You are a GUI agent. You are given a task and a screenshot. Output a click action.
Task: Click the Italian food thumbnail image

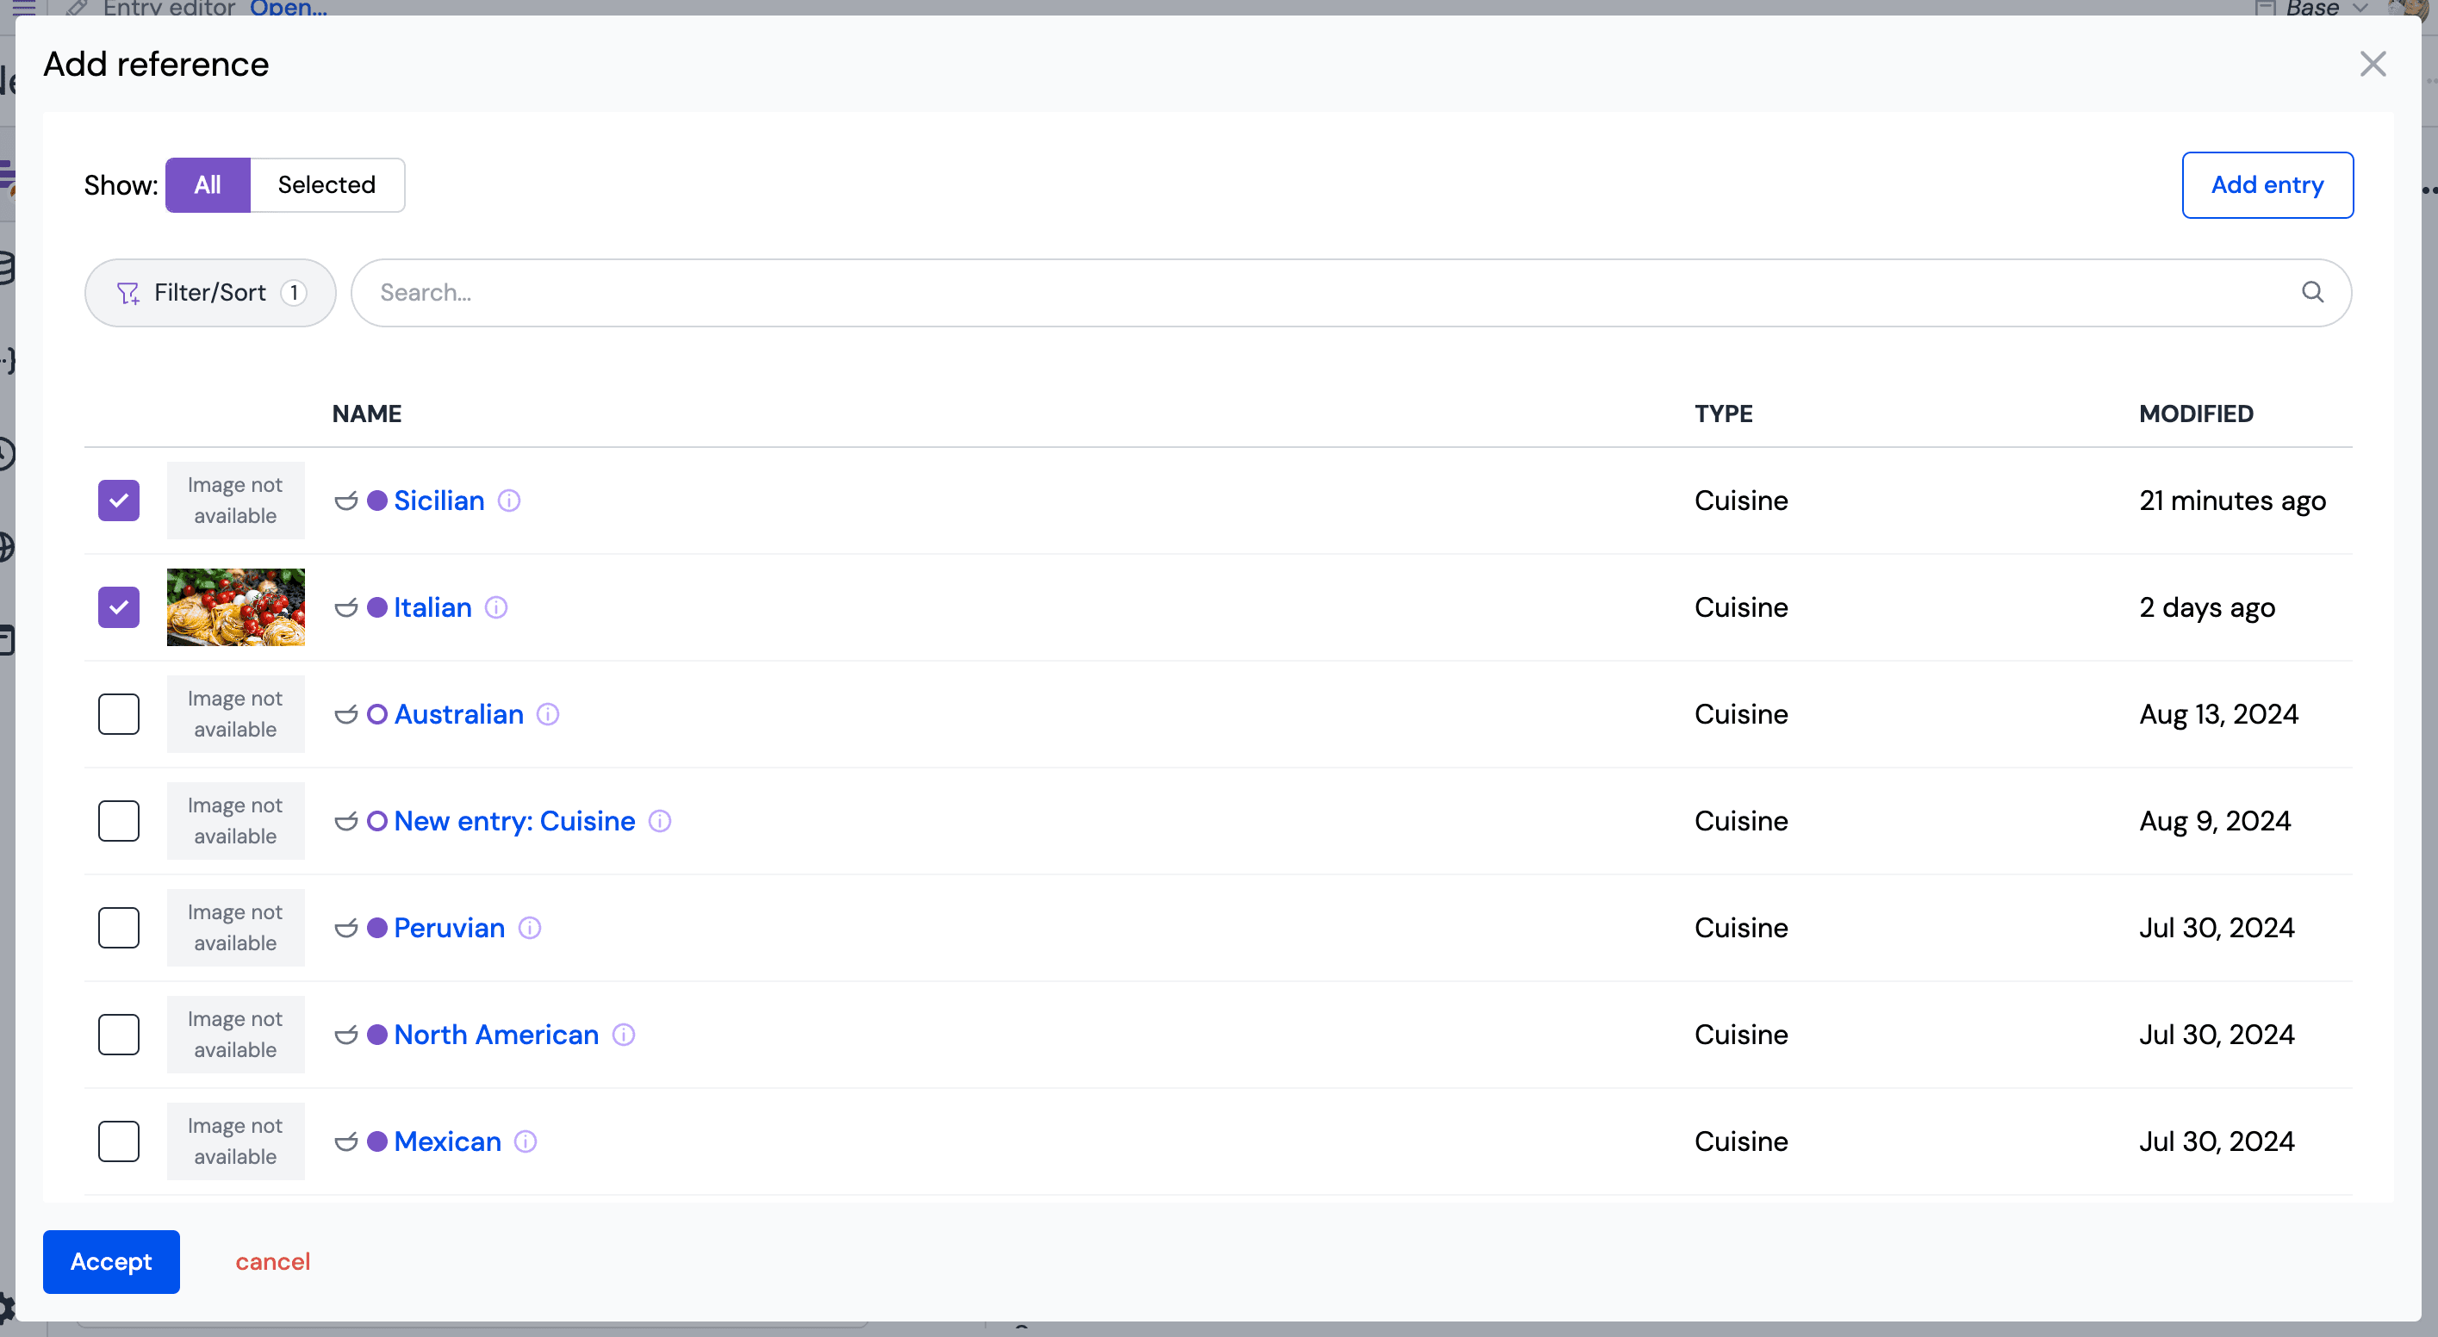pos(236,607)
